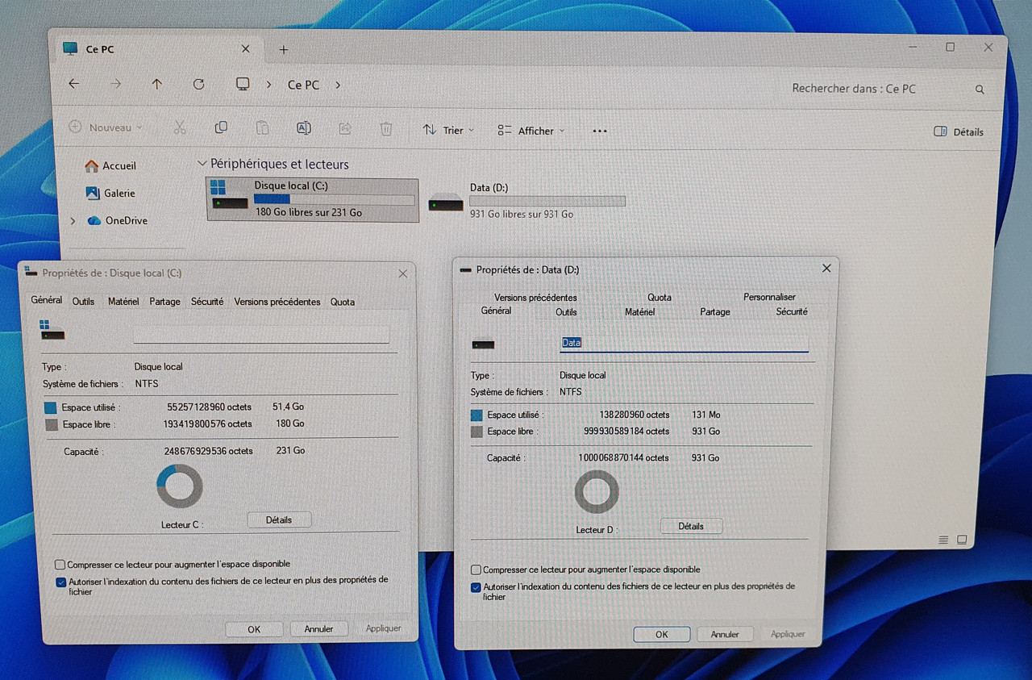Click Annuler in D: properties dialog
Image resolution: width=1032 pixels, height=680 pixels.
725,634
